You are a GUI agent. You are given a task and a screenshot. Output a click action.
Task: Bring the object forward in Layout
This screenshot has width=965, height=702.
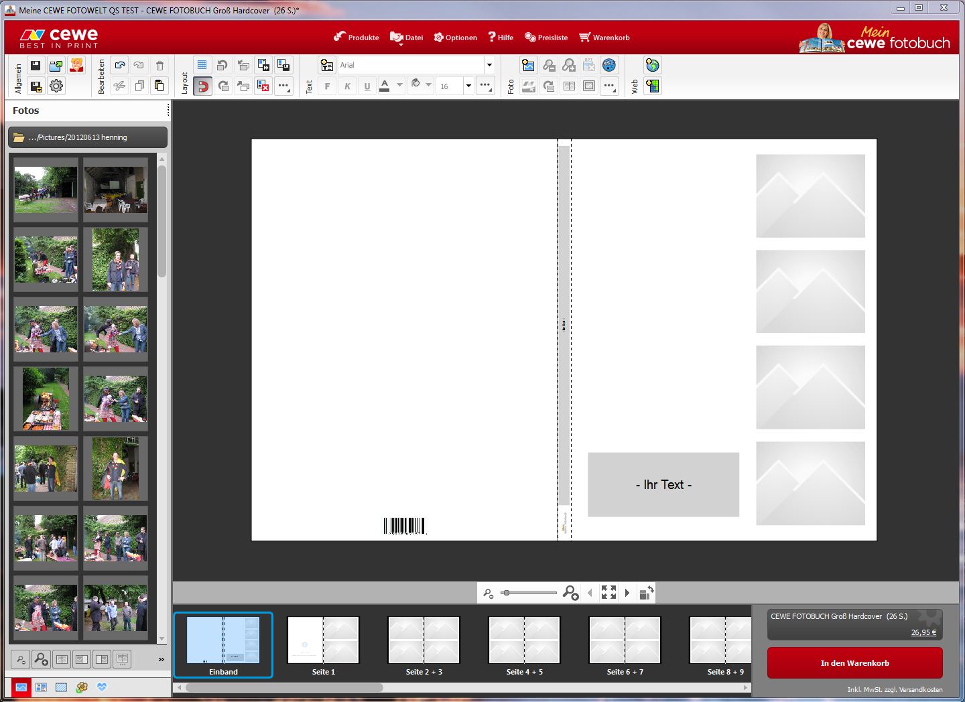point(243,86)
